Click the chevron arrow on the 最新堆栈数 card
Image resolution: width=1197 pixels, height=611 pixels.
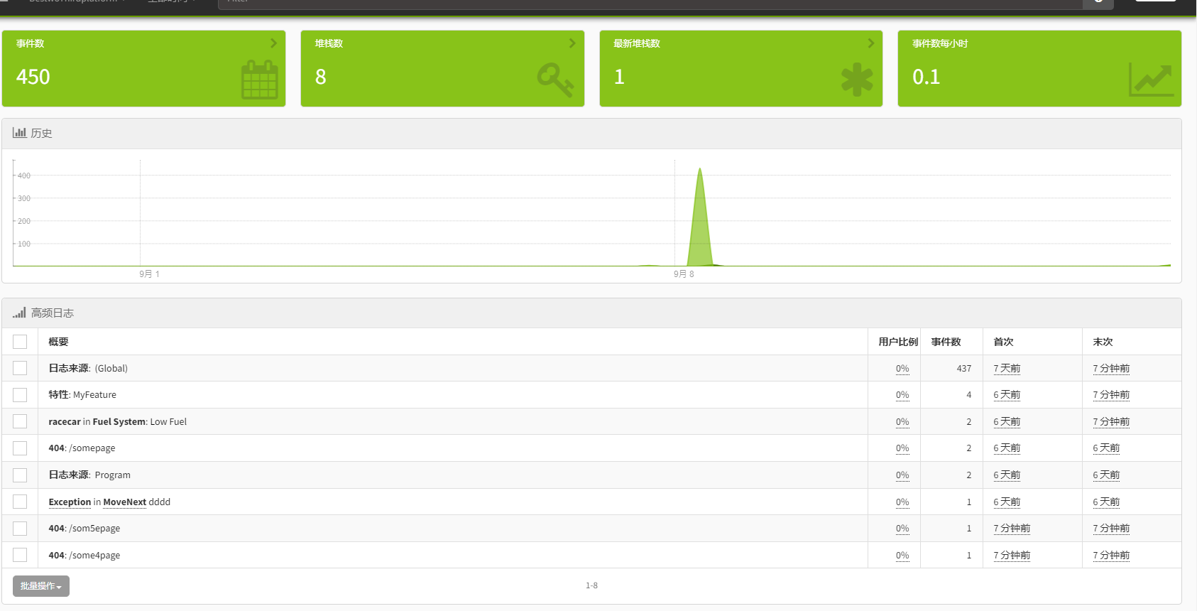tap(871, 43)
